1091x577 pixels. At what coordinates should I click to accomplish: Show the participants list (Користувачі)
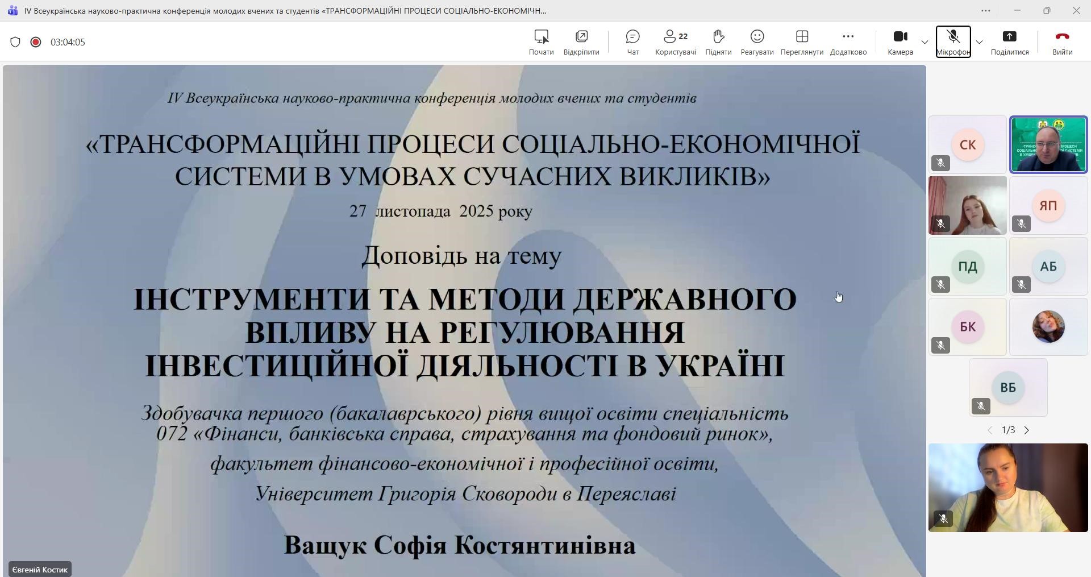(675, 42)
